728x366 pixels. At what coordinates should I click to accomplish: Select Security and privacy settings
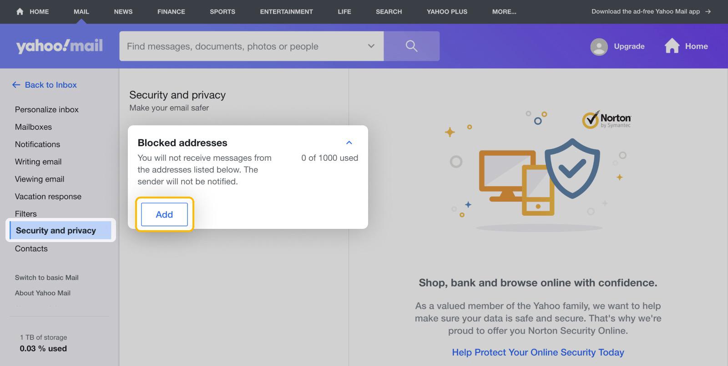[60, 230]
